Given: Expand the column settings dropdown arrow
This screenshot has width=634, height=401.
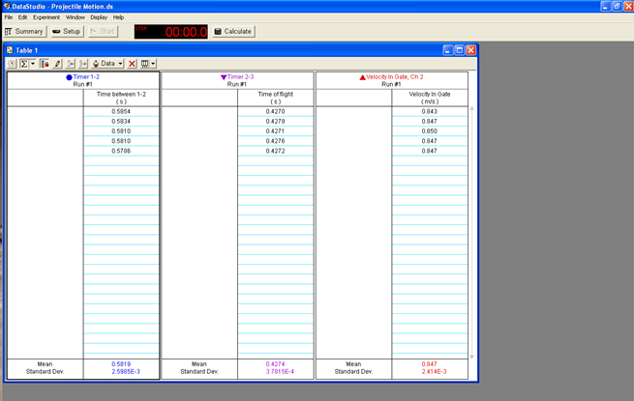Looking at the screenshot, I should tap(154, 64).
